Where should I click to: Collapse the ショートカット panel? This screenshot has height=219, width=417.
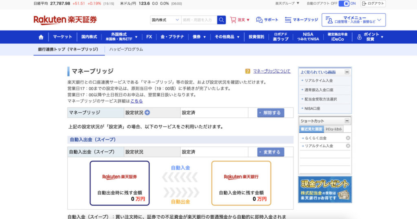[x=347, y=121]
